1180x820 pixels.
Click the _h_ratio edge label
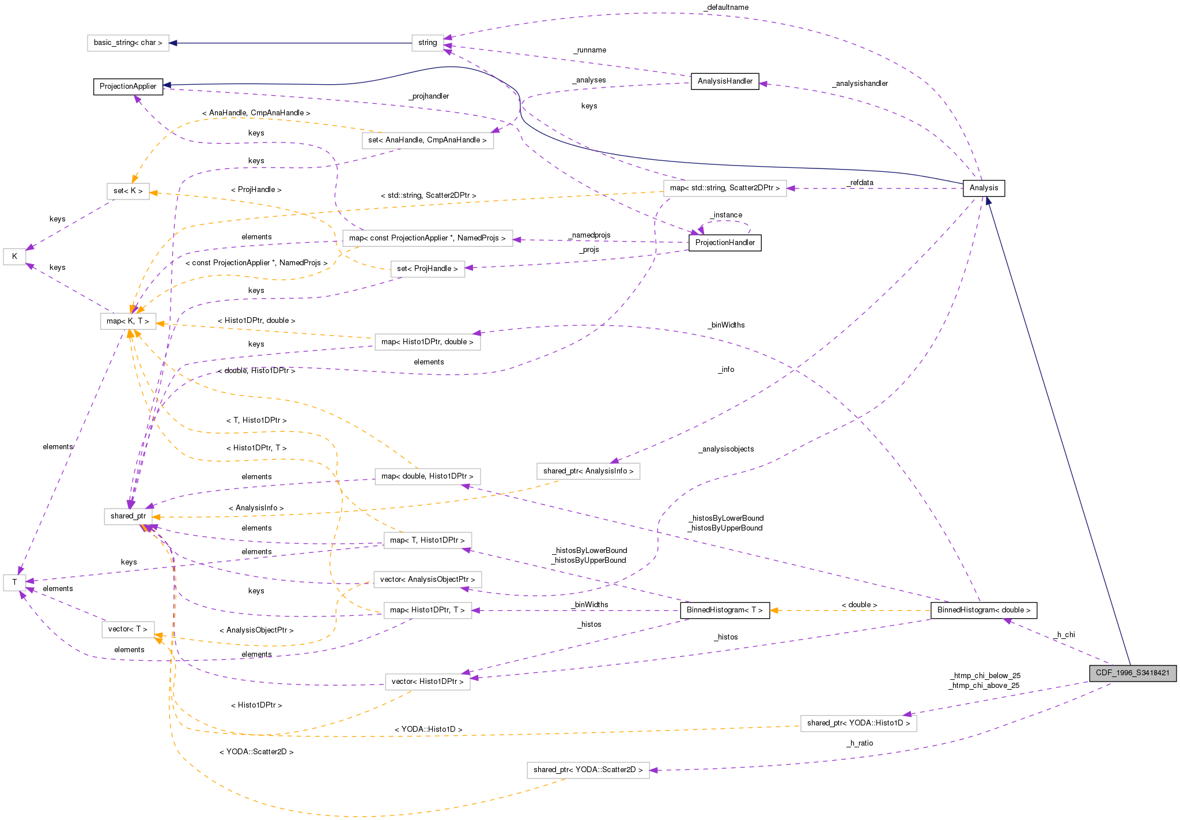point(860,743)
